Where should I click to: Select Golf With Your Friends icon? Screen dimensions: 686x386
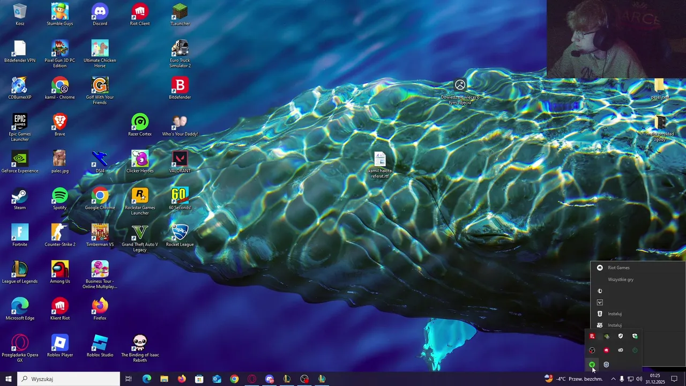tap(100, 91)
